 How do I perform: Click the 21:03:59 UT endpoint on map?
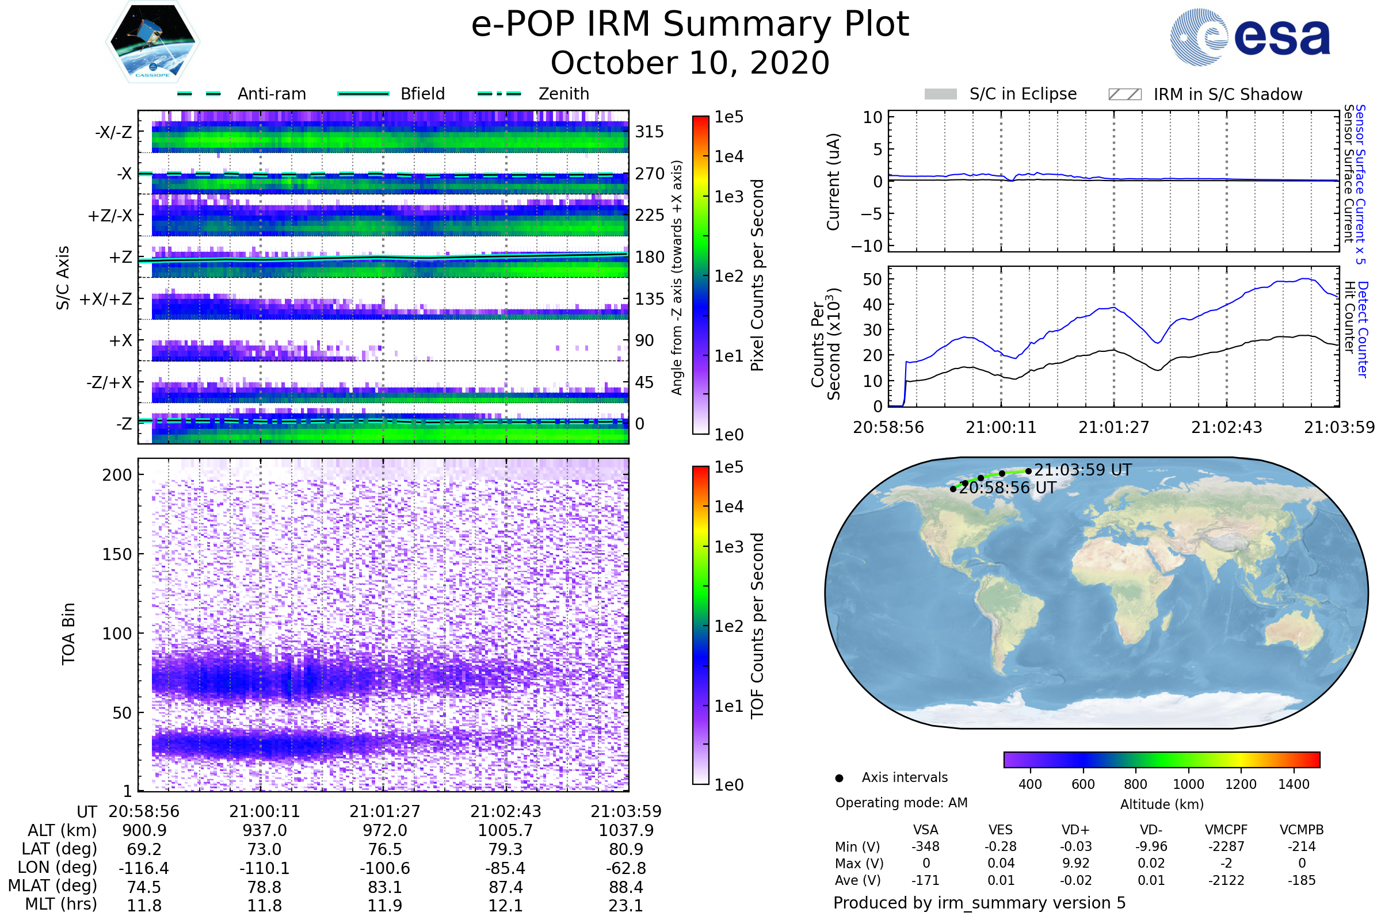pyautogui.click(x=1028, y=471)
